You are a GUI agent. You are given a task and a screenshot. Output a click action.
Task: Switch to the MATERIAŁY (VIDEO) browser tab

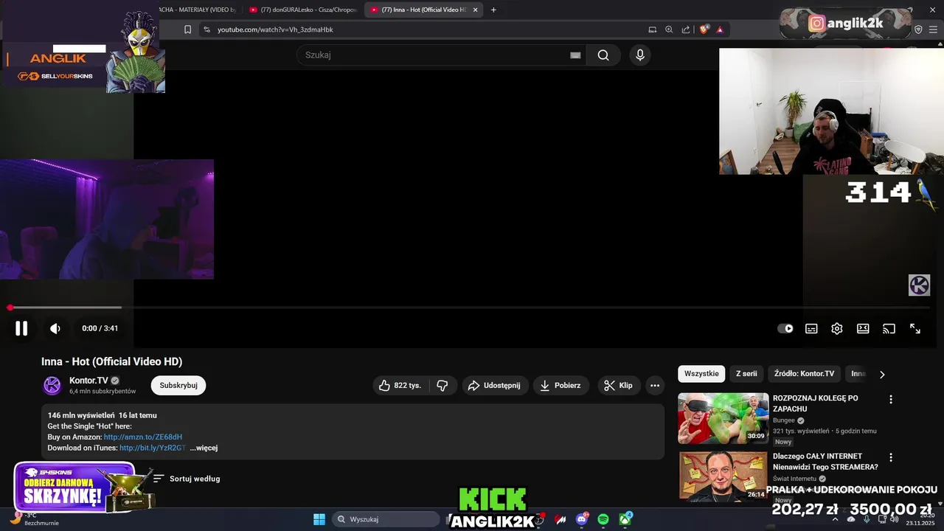pyautogui.click(x=197, y=10)
